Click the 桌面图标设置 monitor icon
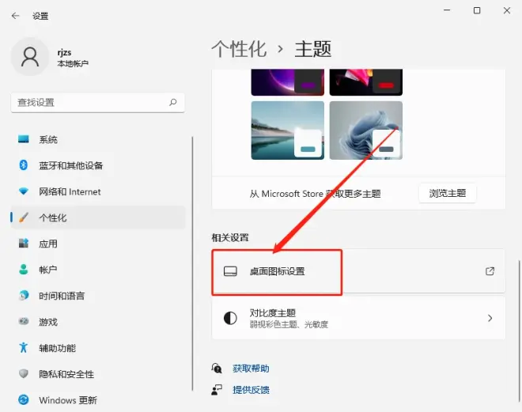 (230, 271)
